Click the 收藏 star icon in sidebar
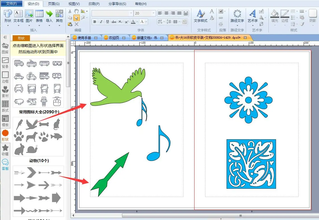This screenshot has width=319, height=220. (x=5, y=150)
